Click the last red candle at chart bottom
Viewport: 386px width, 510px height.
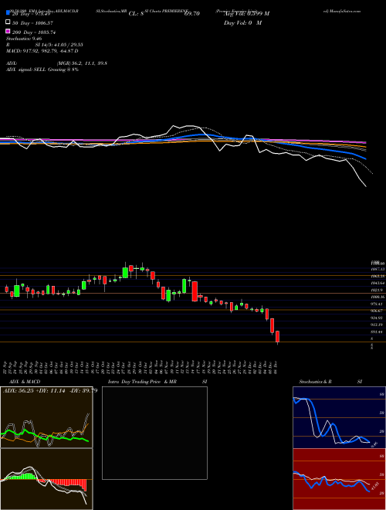(x=277, y=337)
